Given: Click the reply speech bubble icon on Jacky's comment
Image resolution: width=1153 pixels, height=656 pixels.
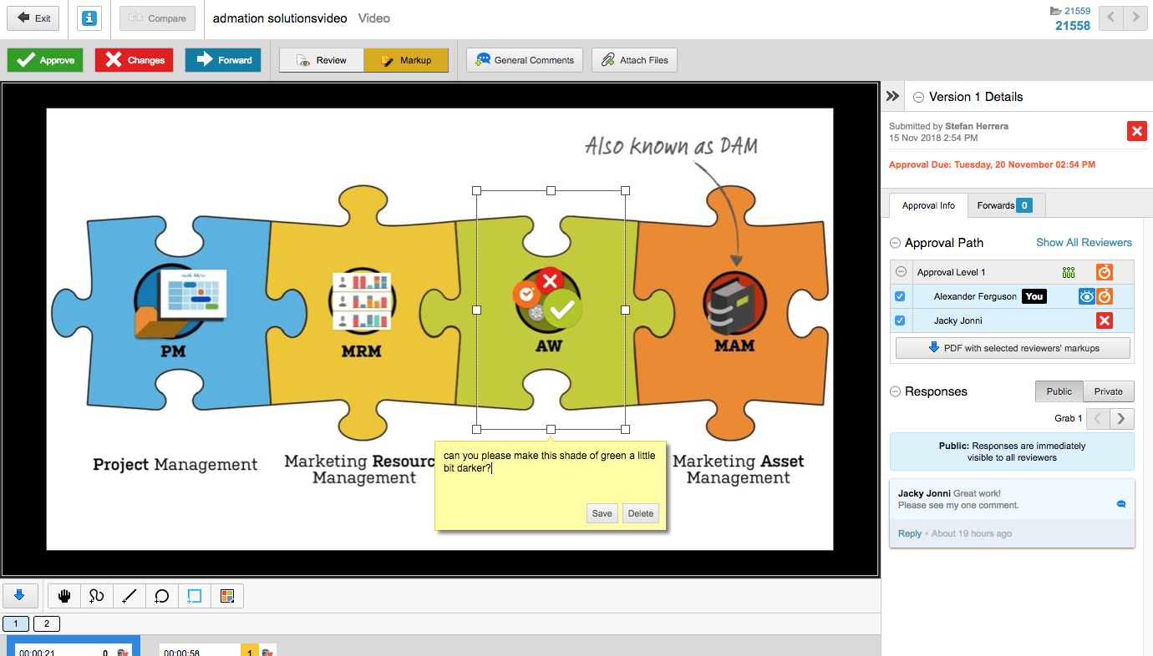Looking at the screenshot, I should pos(1120,504).
